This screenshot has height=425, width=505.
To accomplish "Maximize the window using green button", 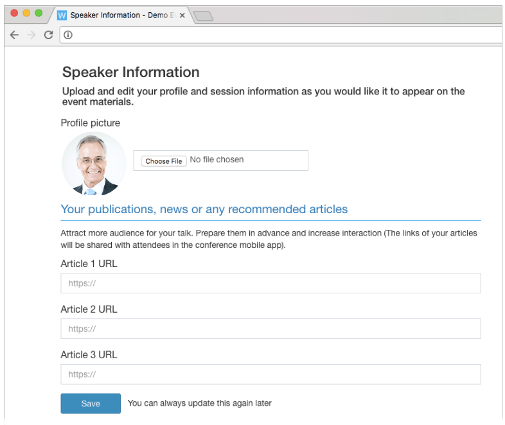I will (x=39, y=13).
